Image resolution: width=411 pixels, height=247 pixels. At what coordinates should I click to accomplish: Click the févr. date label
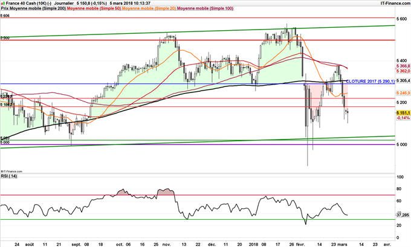click(x=300, y=245)
